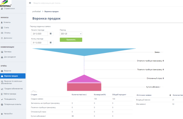Click the Настройки gear icon

pos(2,114)
